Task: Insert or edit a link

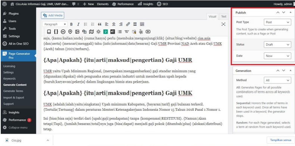Action: tap(128, 24)
